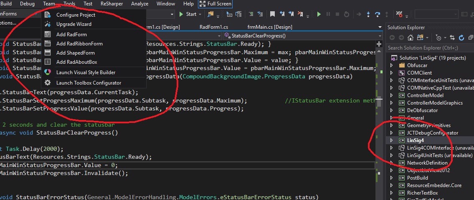Click the Break All pause icon
Image resolution: width=474 pixels, height=200 pixels.
(328, 14)
